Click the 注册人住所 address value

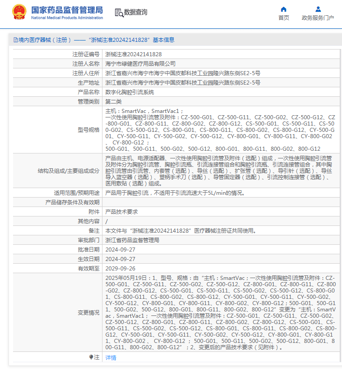[182, 73]
